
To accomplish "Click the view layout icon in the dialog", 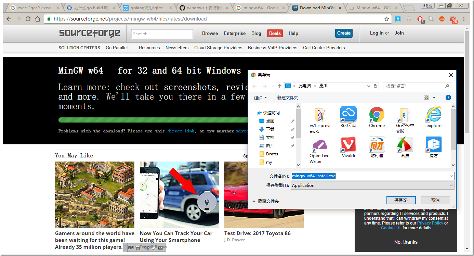I will pyautogui.click(x=426, y=98).
